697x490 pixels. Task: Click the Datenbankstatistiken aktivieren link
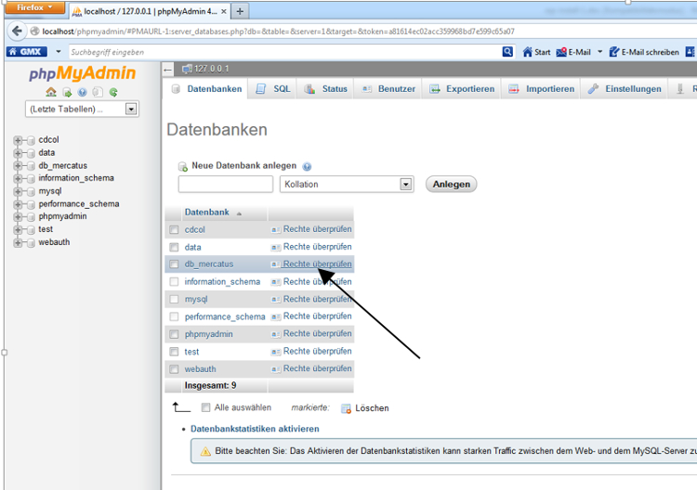click(x=255, y=429)
